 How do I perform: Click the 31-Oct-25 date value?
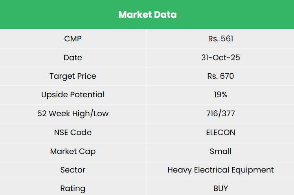(220, 58)
